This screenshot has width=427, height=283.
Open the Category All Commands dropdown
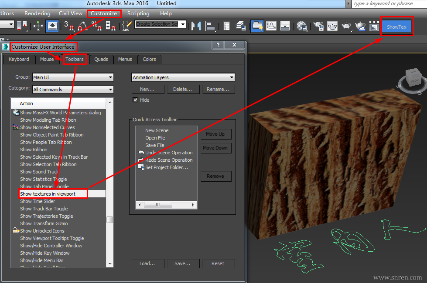tap(73, 89)
